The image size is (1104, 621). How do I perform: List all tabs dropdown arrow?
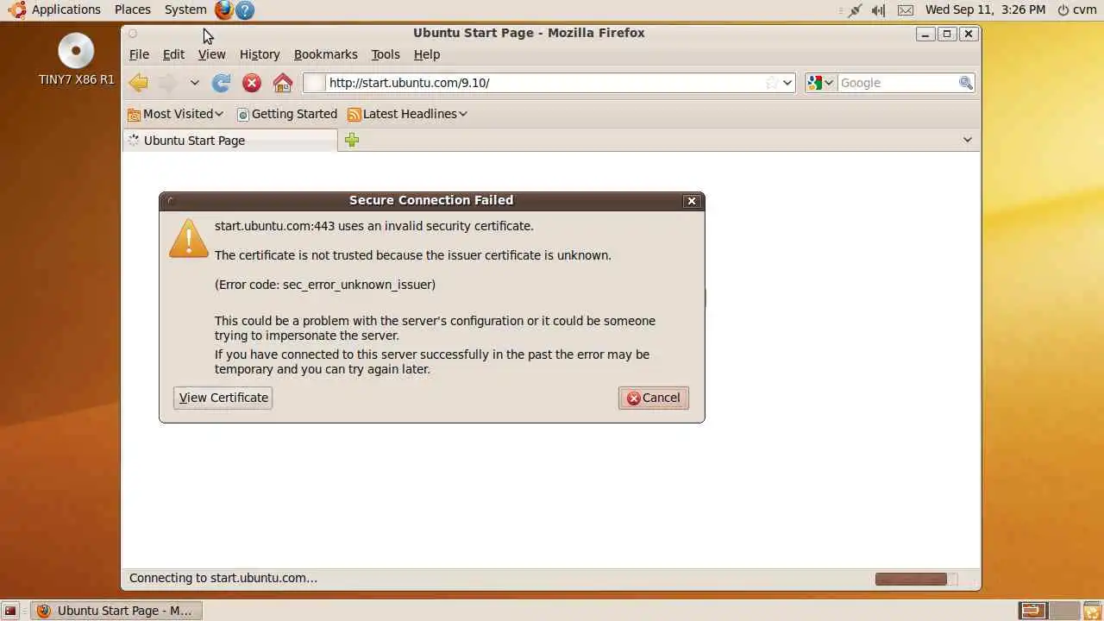(967, 140)
